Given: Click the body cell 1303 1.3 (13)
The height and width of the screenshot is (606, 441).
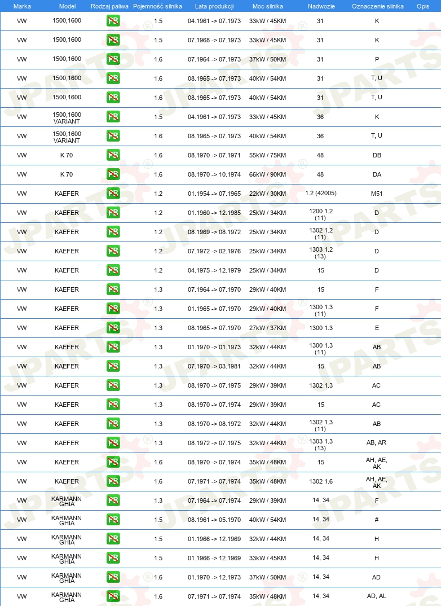Looking at the screenshot, I should point(321,445).
